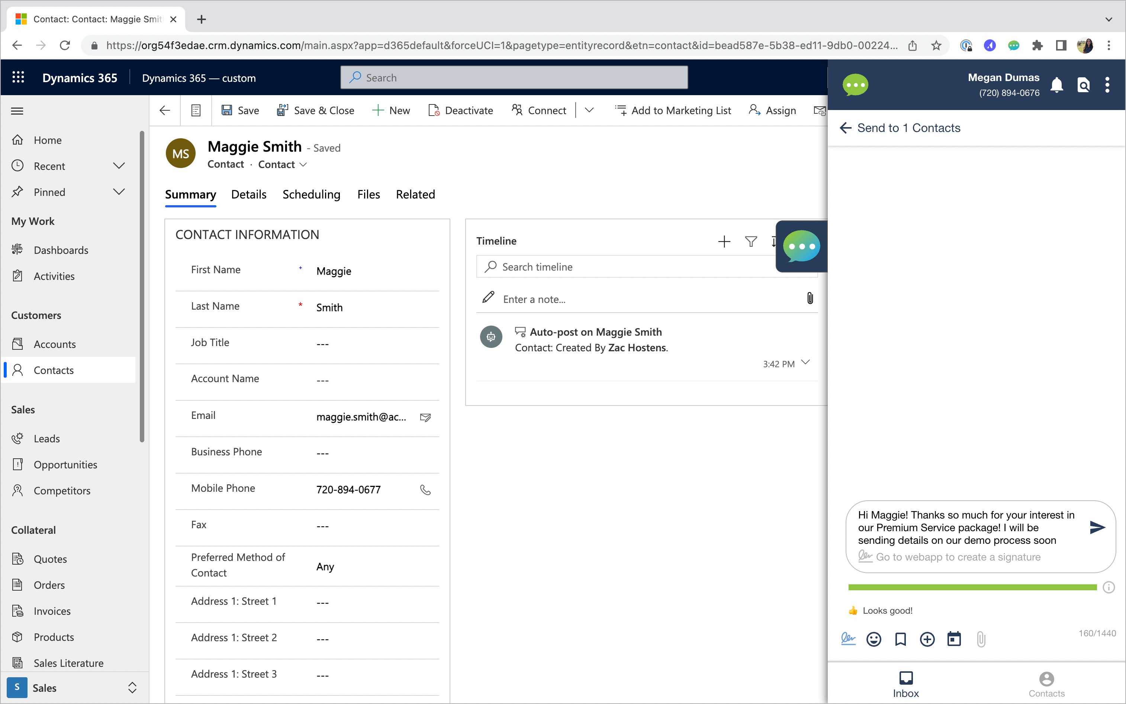Expand the auto-post timeline entry chevron
1126x704 pixels.
click(805, 362)
